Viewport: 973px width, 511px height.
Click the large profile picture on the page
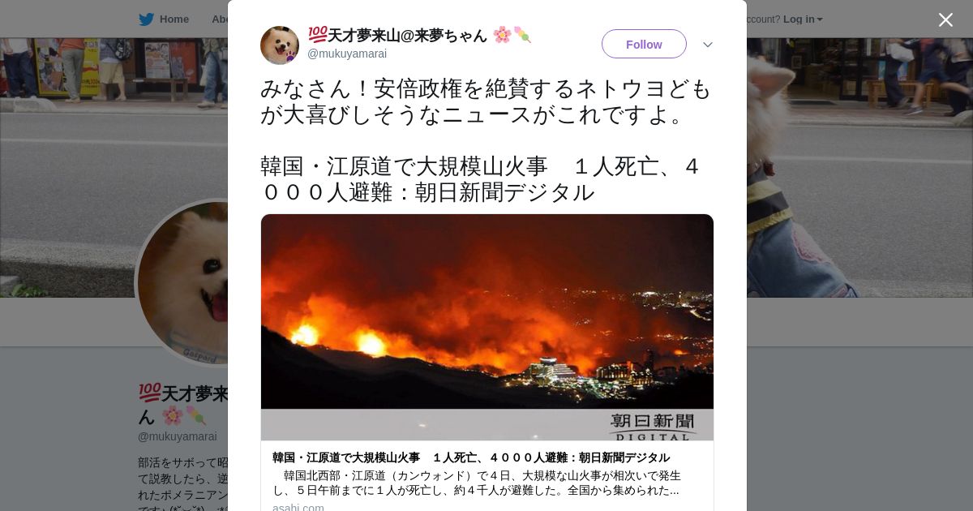point(183,282)
